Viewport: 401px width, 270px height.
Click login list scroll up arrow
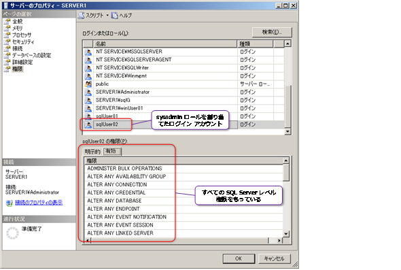pyautogui.click(x=287, y=44)
